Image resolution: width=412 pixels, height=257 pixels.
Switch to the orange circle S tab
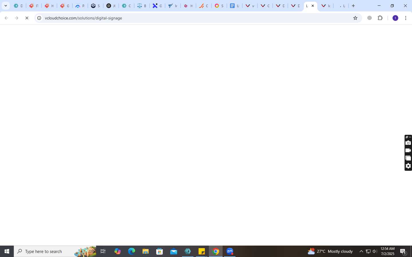[219, 6]
